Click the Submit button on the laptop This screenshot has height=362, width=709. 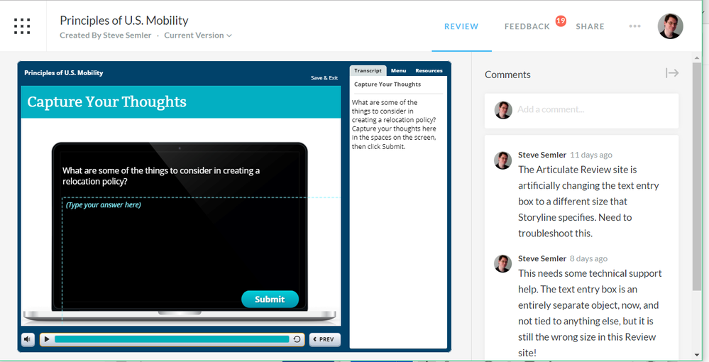tap(270, 299)
